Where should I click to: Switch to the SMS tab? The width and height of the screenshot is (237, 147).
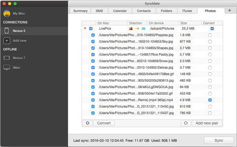[99, 11]
